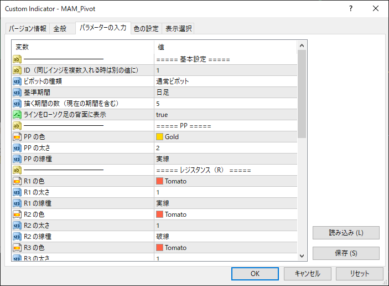Click the 保存 (S) button
Image resolution: width=389 pixels, height=286 pixels.
coord(346,253)
